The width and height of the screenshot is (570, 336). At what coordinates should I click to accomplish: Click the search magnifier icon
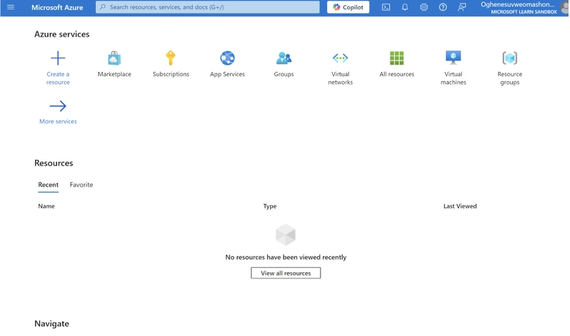pyautogui.click(x=103, y=7)
